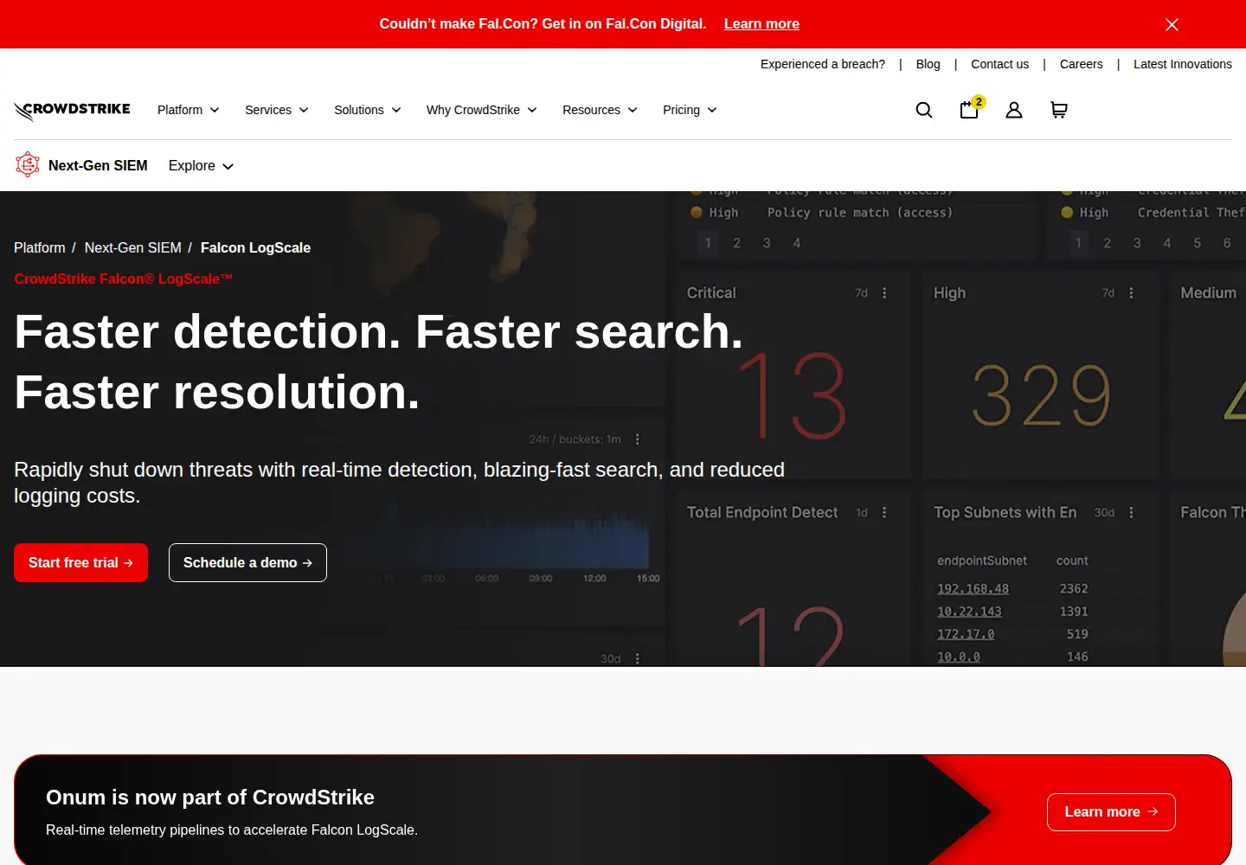
Task: Click the Next-Gen SIEM breadcrumb
Action: (x=133, y=247)
